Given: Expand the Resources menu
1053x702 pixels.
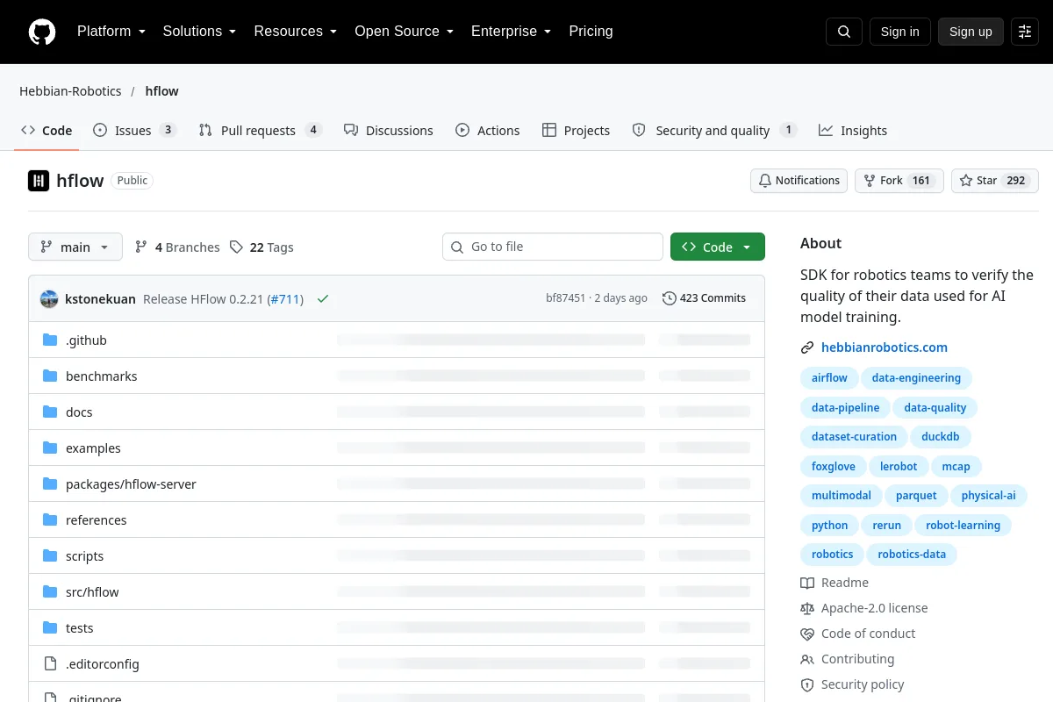Looking at the screenshot, I should [296, 32].
